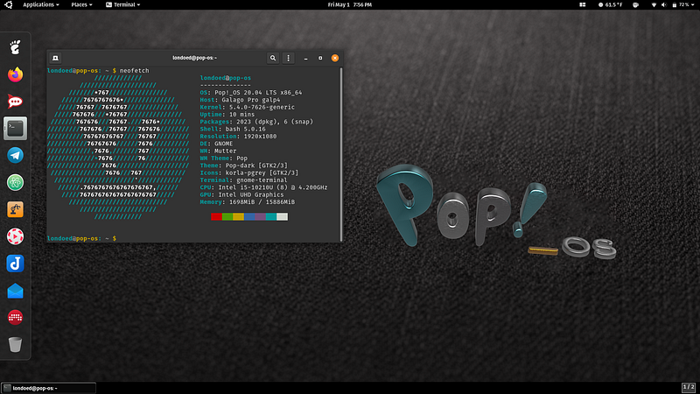Open the Atom editor from dock
Viewport: 700px width, 394px height.
pos(15,182)
